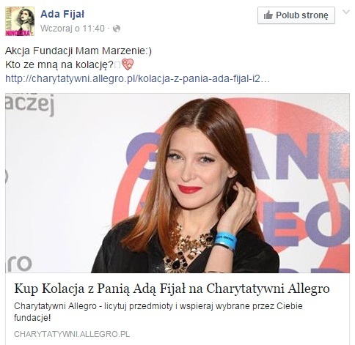The image size is (355, 345).
Task: Click the empty square glyph after question mark
Action: click(x=117, y=65)
